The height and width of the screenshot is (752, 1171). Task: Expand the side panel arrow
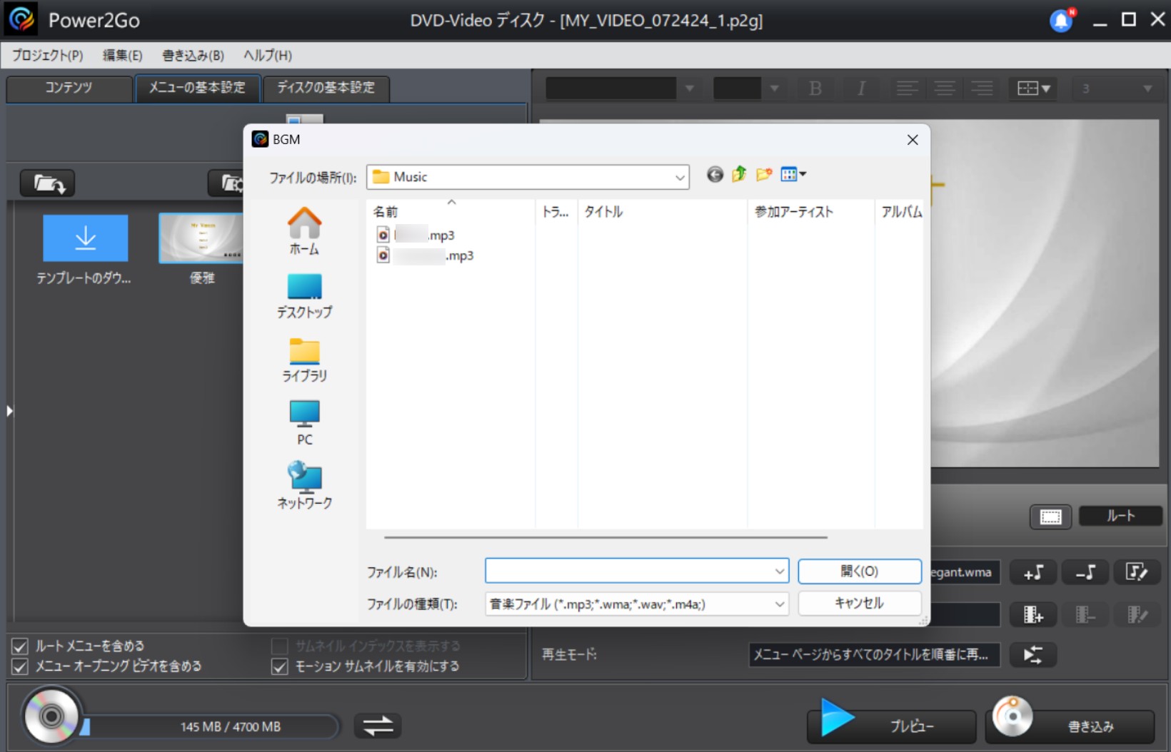[9, 411]
